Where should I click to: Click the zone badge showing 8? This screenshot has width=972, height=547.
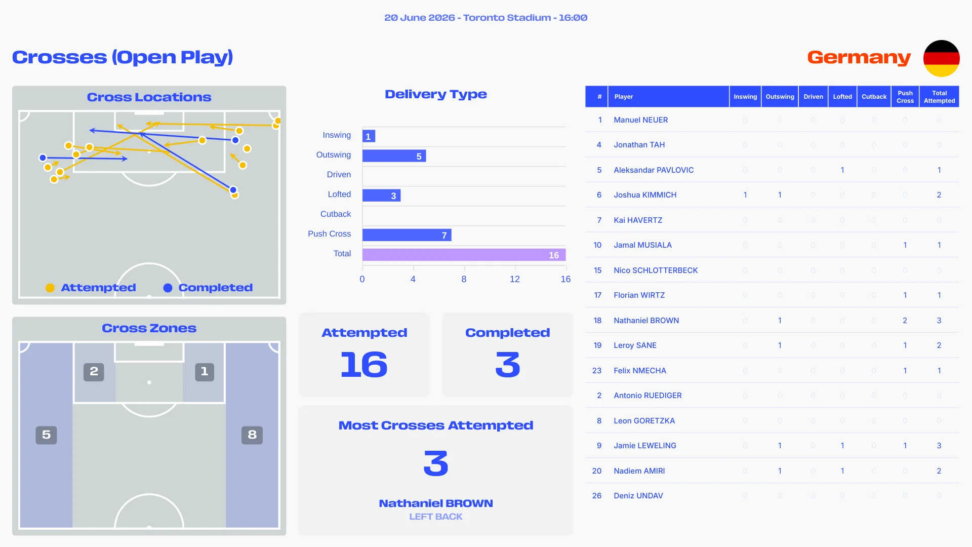point(252,435)
